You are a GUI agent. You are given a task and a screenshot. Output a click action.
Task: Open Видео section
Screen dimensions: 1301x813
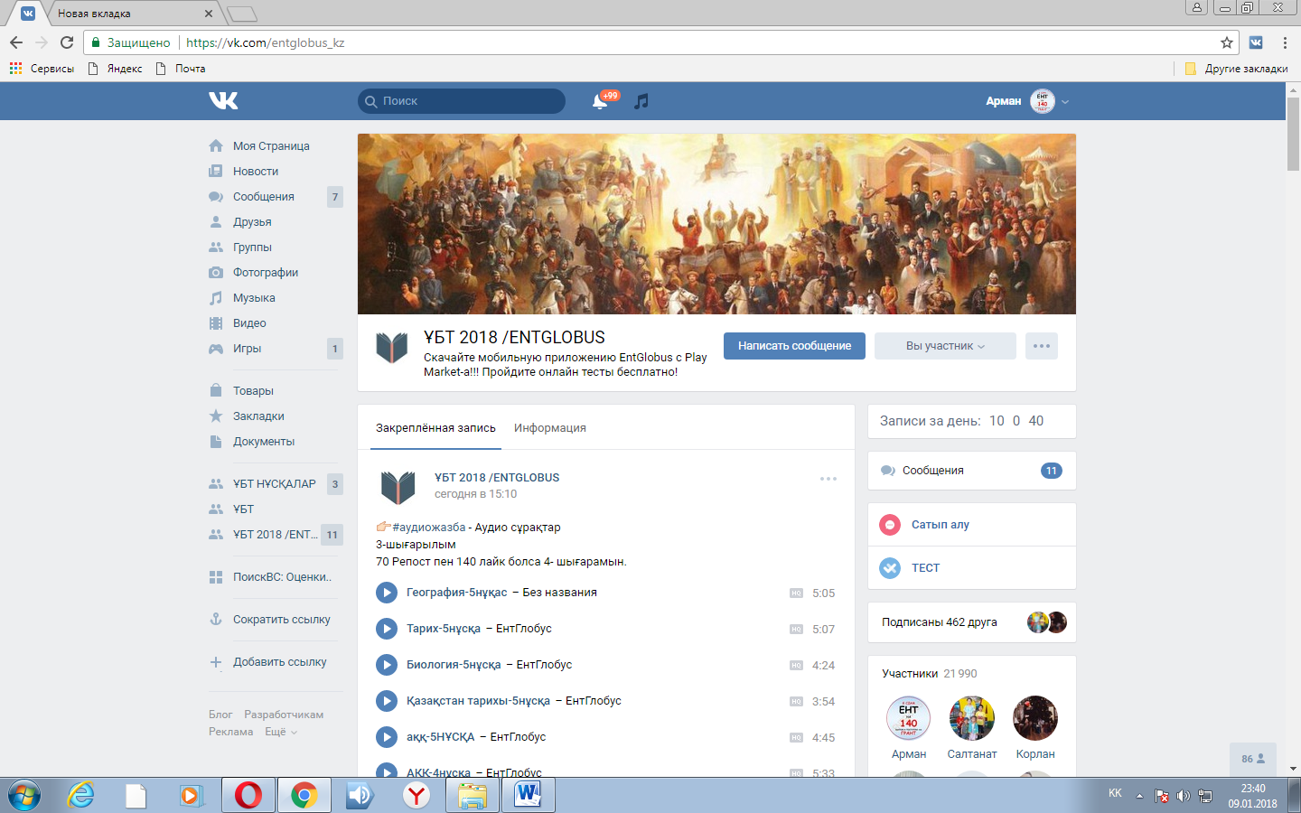[249, 323]
